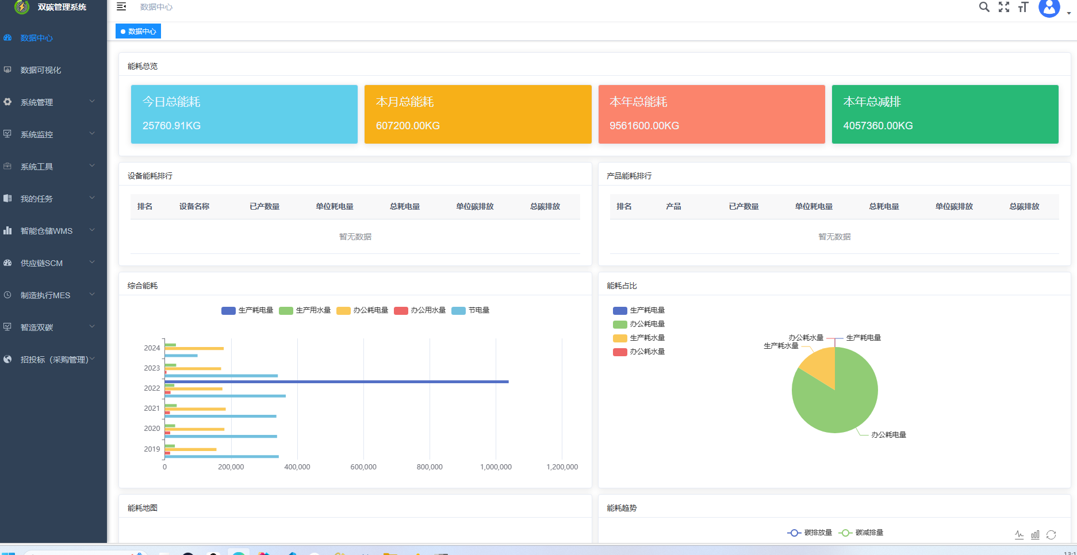
Task: Switch to the 数据中心 page tab
Action: point(138,31)
